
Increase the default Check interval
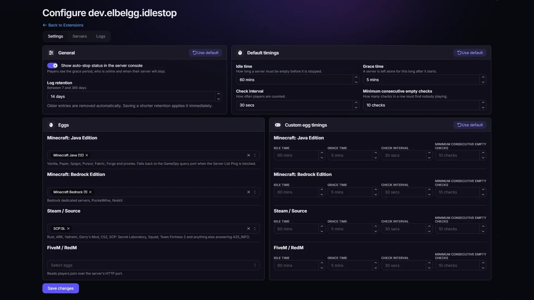point(356,102)
